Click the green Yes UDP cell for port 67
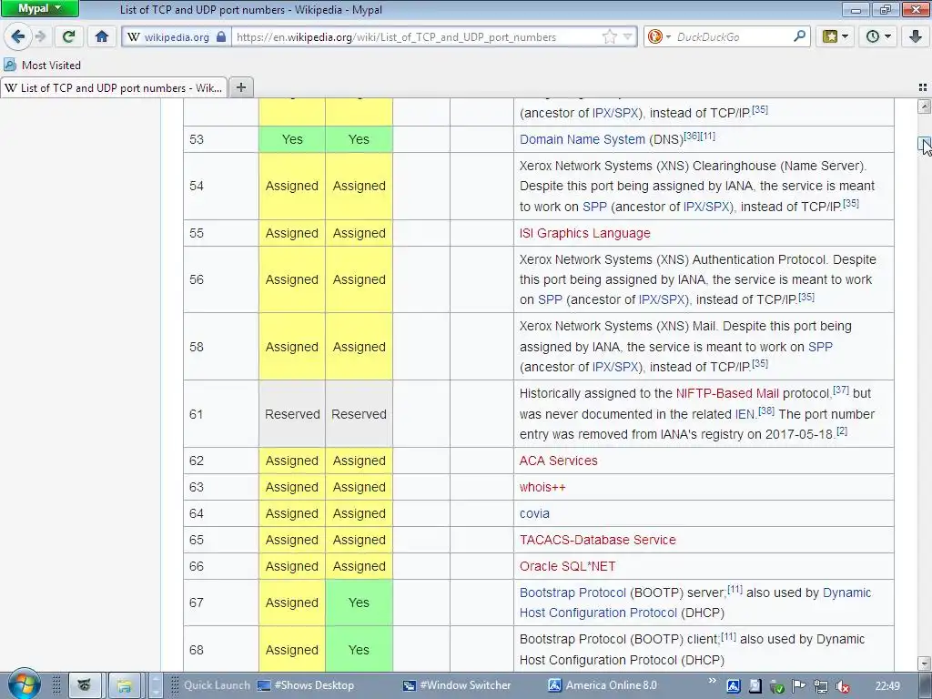The width and height of the screenshot is (932, 699). (x=359, y=603)
